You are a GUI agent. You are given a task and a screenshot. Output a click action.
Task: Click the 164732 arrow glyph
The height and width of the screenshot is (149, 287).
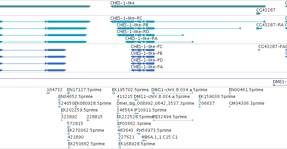pyautogui.click(x=49, y=93)
